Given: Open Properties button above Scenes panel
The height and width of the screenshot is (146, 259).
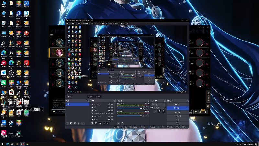Looking at the screenshot, I should click(x=90, y=96).
